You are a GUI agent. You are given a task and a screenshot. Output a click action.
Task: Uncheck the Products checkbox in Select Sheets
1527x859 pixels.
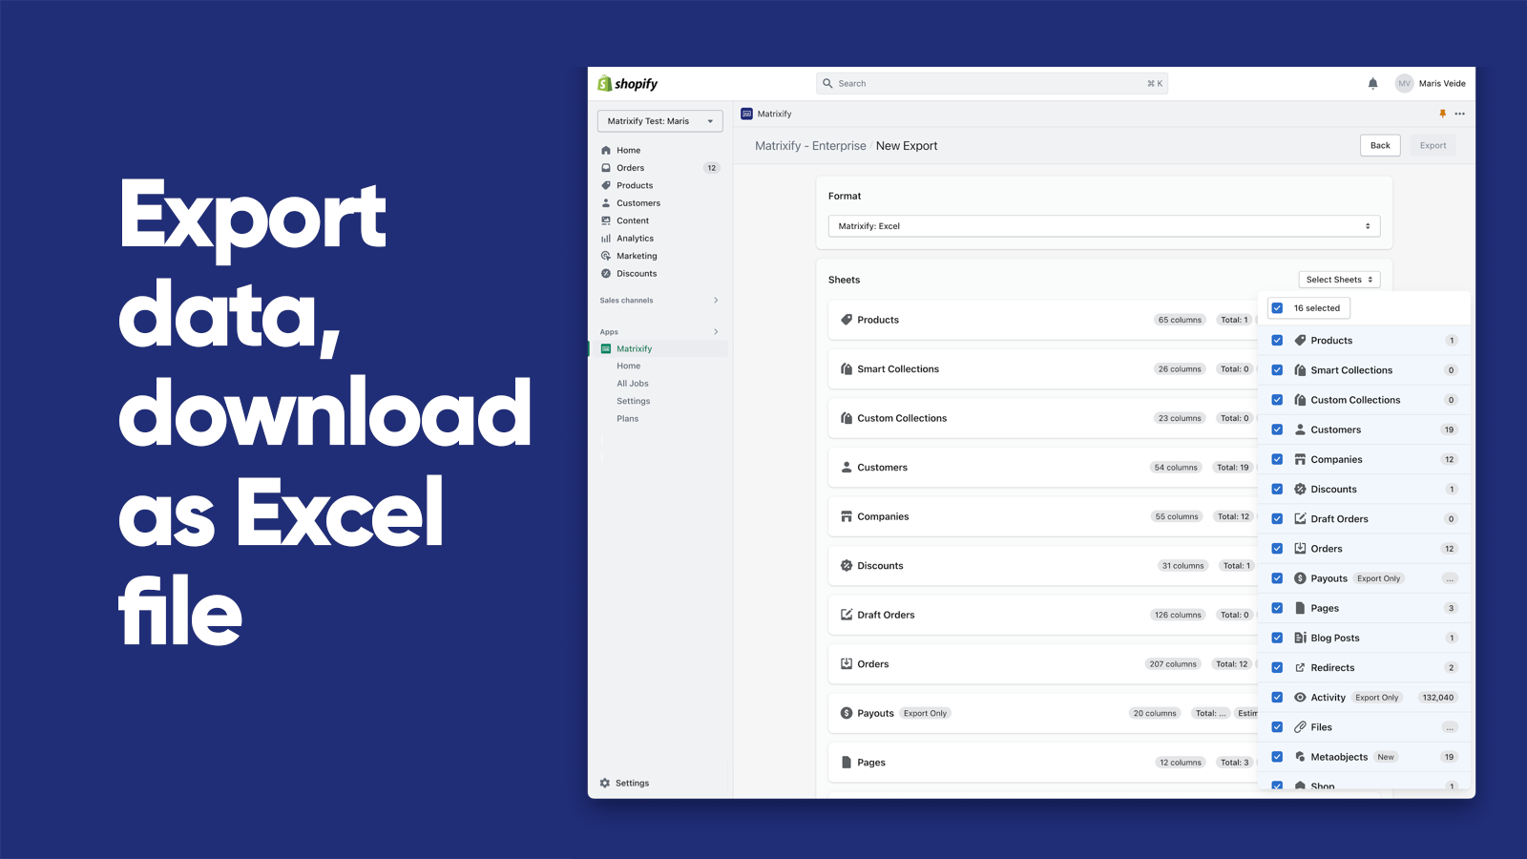point(1277,340)
